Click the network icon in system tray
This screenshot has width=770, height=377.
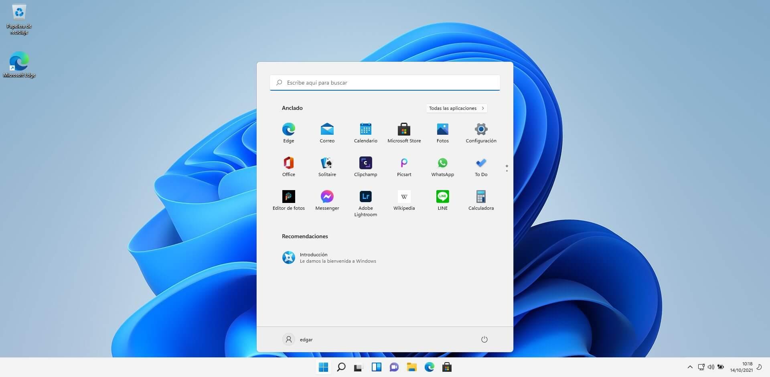coord(701,367)
